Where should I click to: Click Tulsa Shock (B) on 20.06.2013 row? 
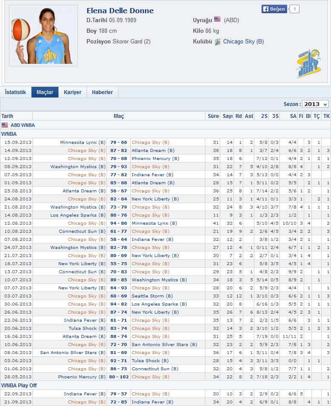click(87, 328)
